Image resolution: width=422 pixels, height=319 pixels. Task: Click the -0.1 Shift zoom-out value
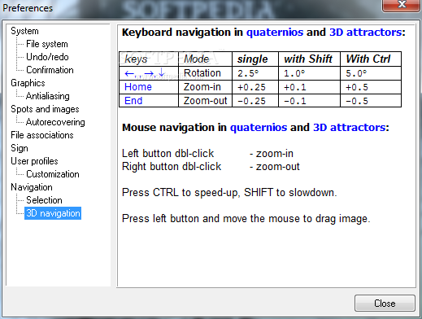coord(309,101)
